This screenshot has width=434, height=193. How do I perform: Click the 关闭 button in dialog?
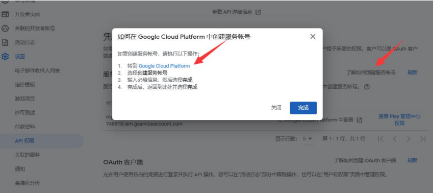276,108
